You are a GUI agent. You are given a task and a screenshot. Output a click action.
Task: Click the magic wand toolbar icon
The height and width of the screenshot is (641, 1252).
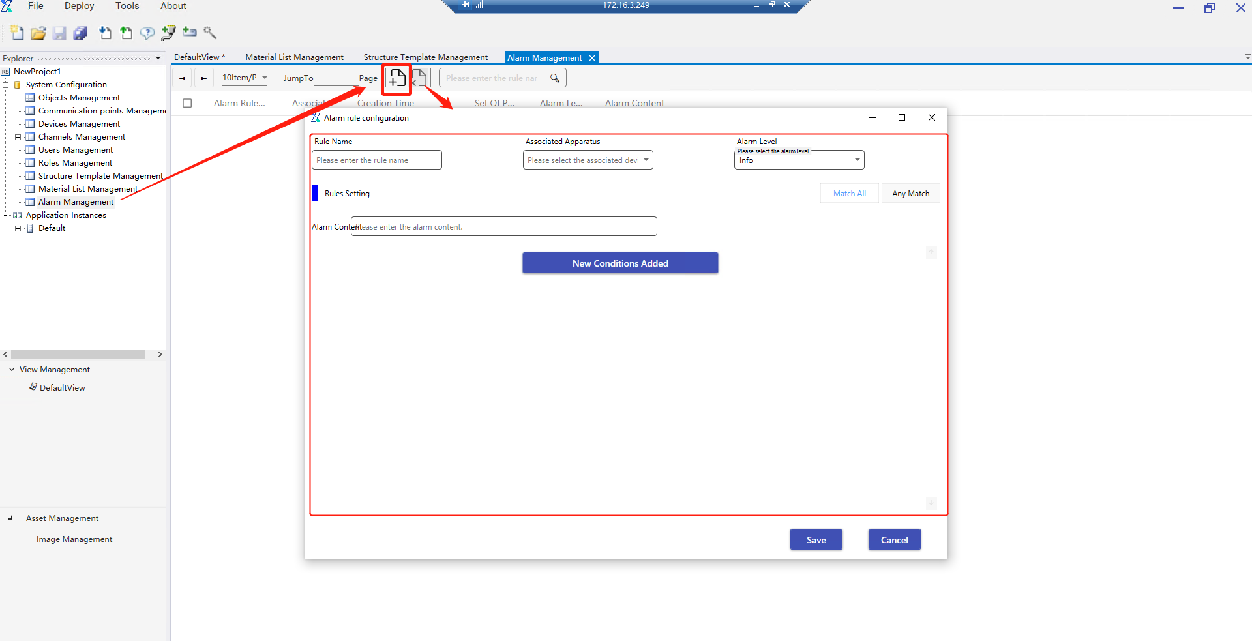click(210, 33)
